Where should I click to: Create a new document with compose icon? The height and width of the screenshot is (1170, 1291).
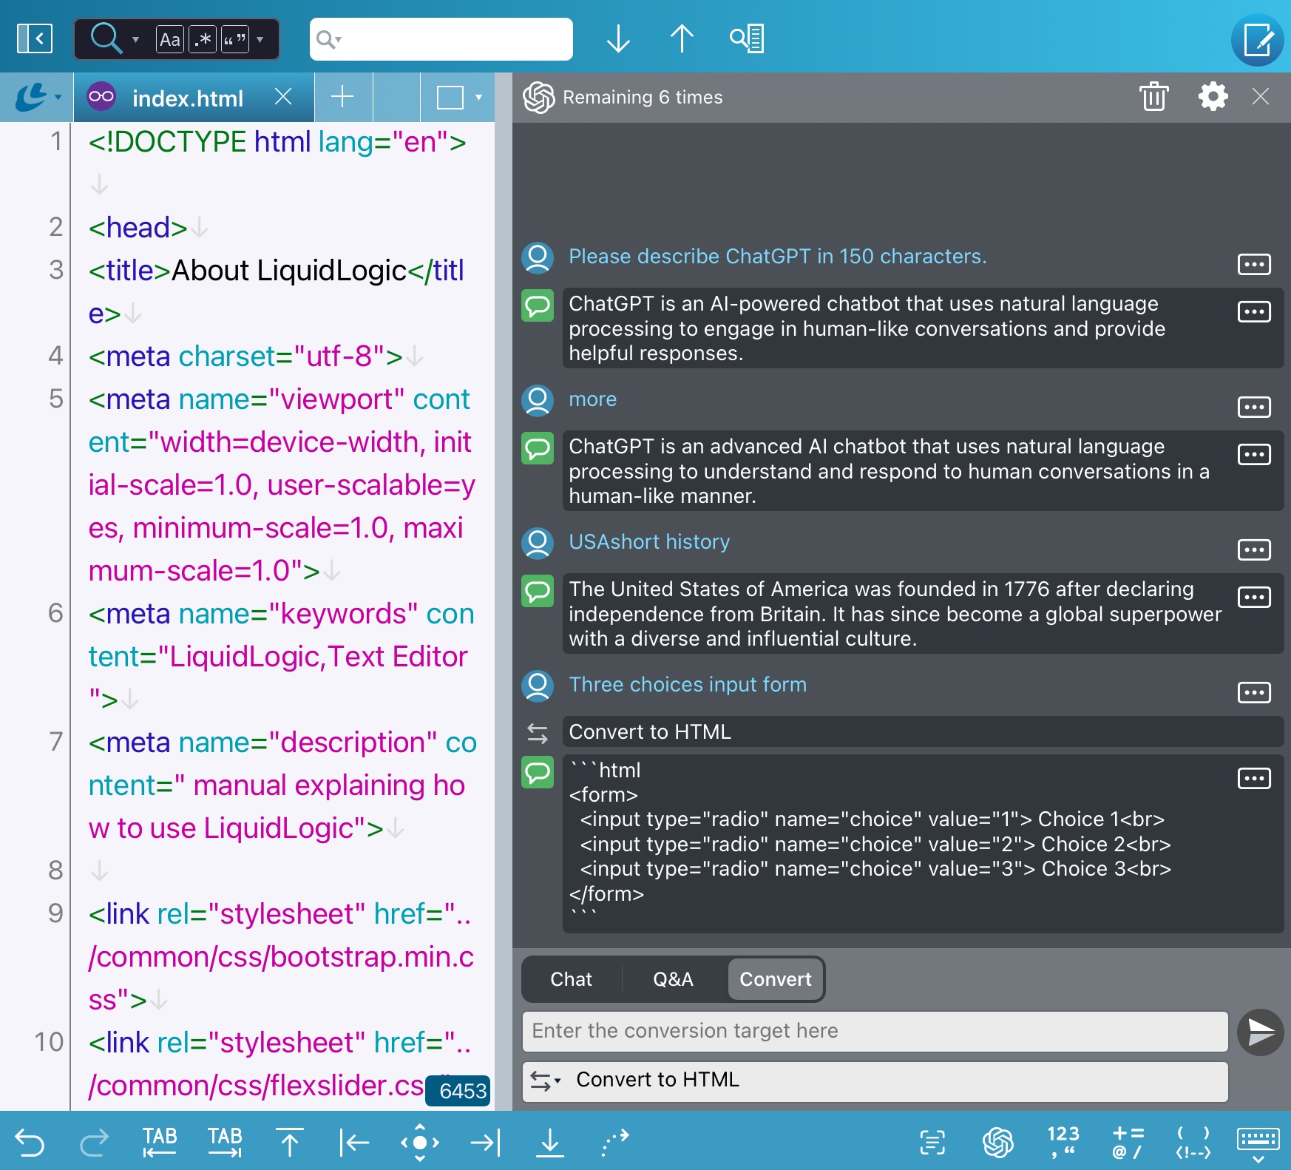(x=1258, y=40)
